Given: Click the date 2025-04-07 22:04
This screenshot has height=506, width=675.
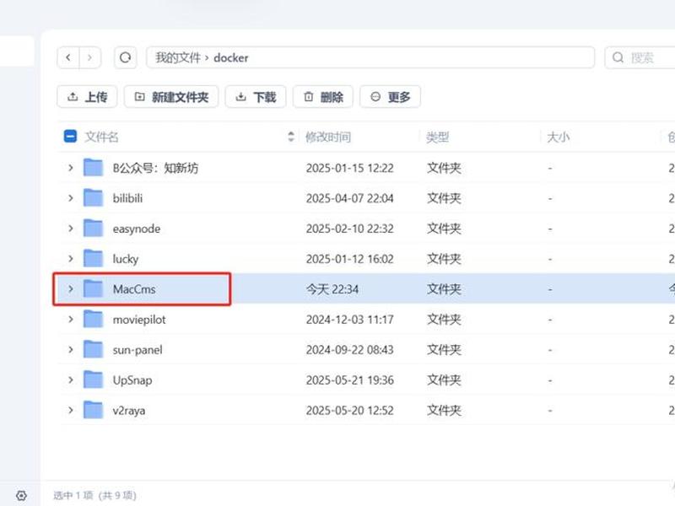Looking at the screenshot, I should click(349, 198).
